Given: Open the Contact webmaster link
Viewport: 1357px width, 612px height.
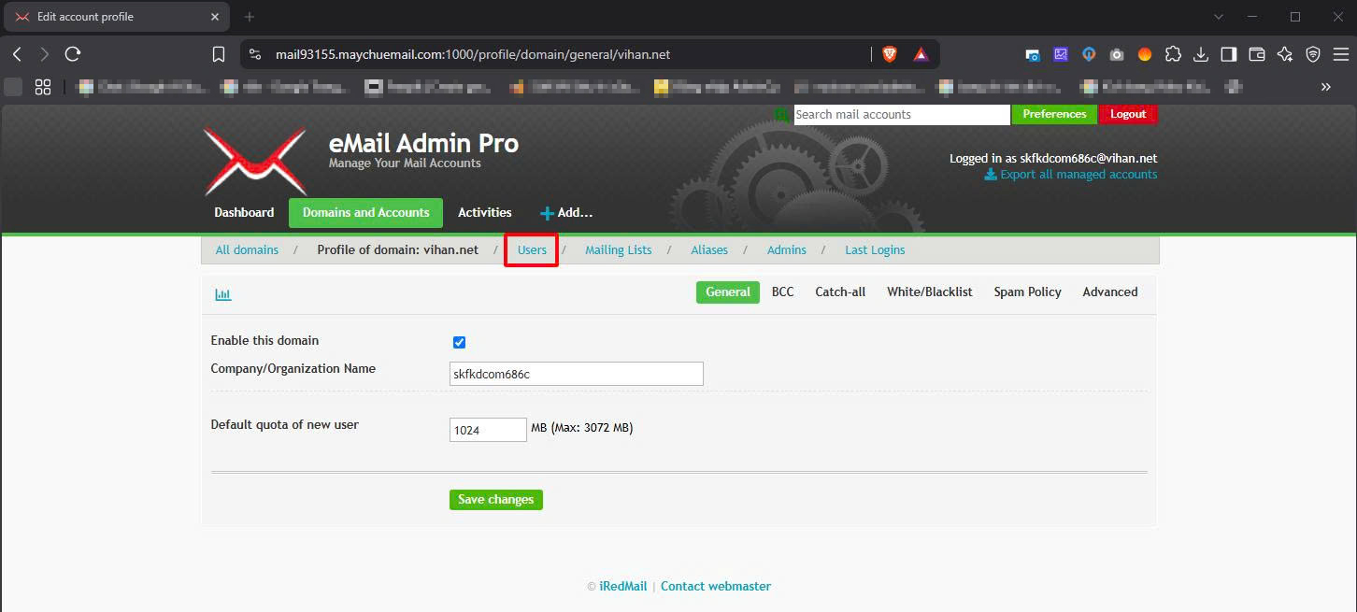Looking at the screenshot, I should tap(716, 587).
